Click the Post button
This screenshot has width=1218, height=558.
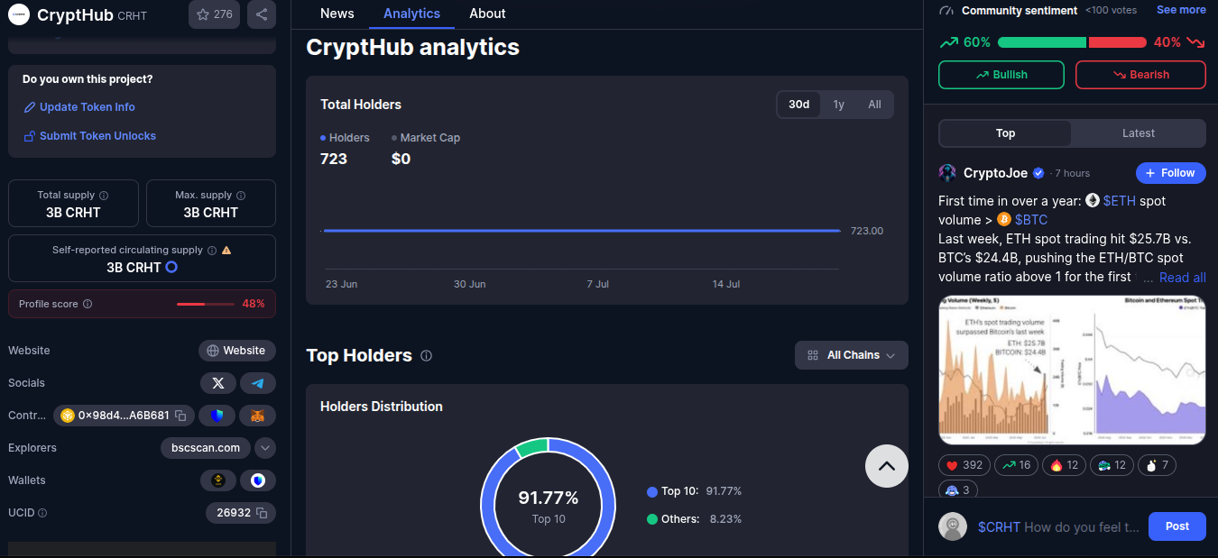(x=1177, y=526)
